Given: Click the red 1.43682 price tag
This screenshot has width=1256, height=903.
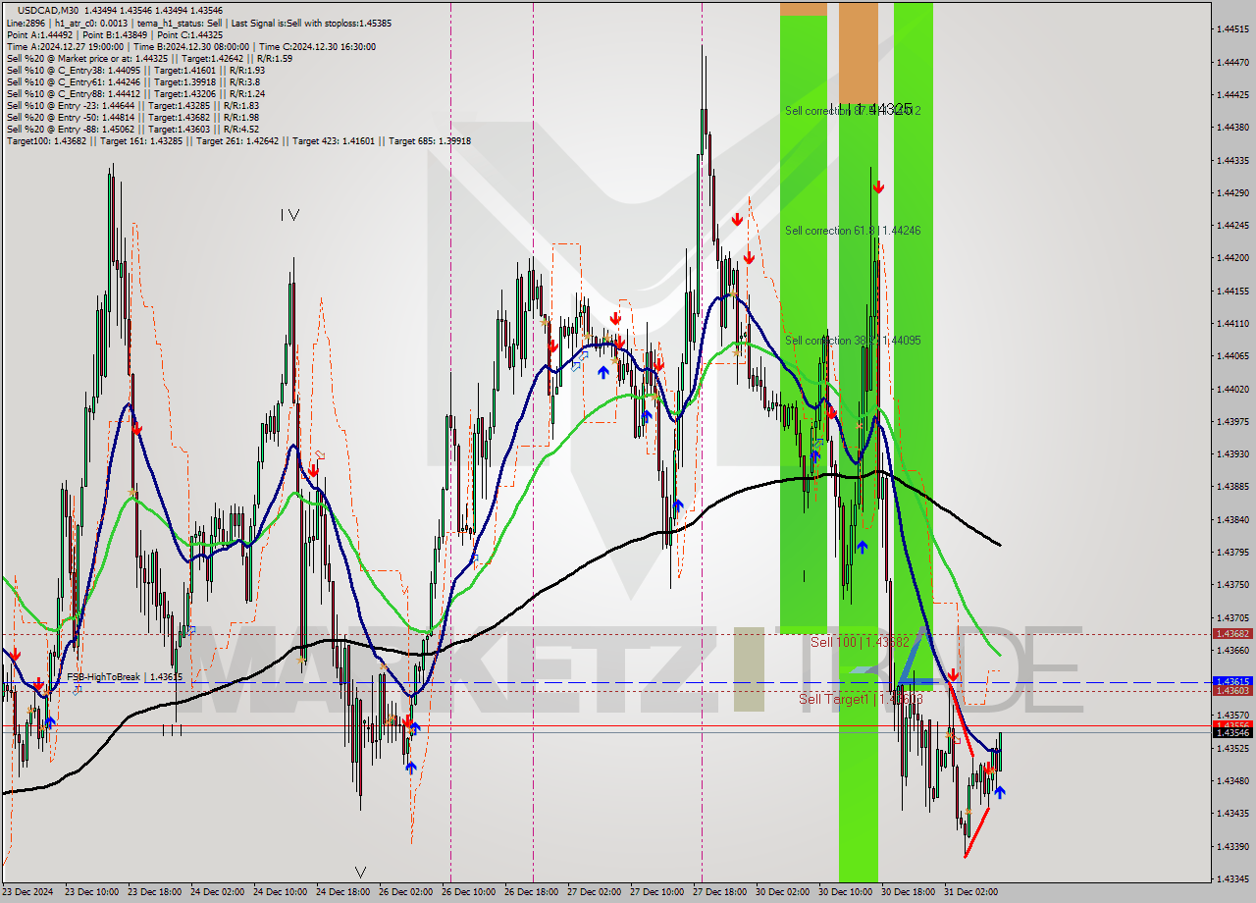Looking at the screenshot, I should pyautogui.click(x=1232, y=634).
